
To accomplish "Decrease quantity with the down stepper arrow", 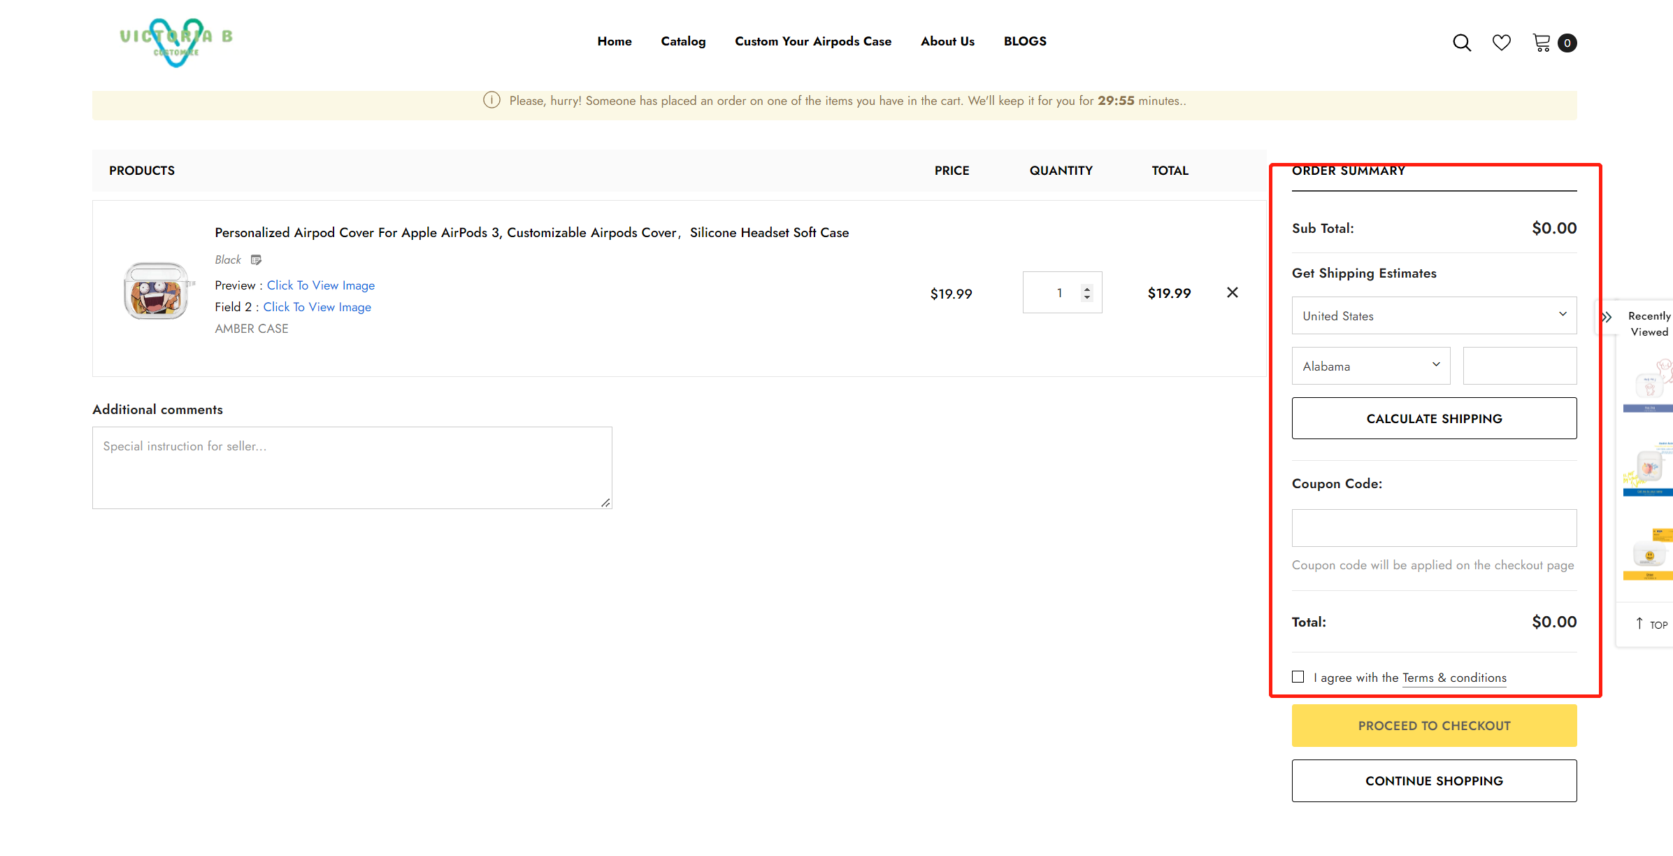I will 1087,297.
